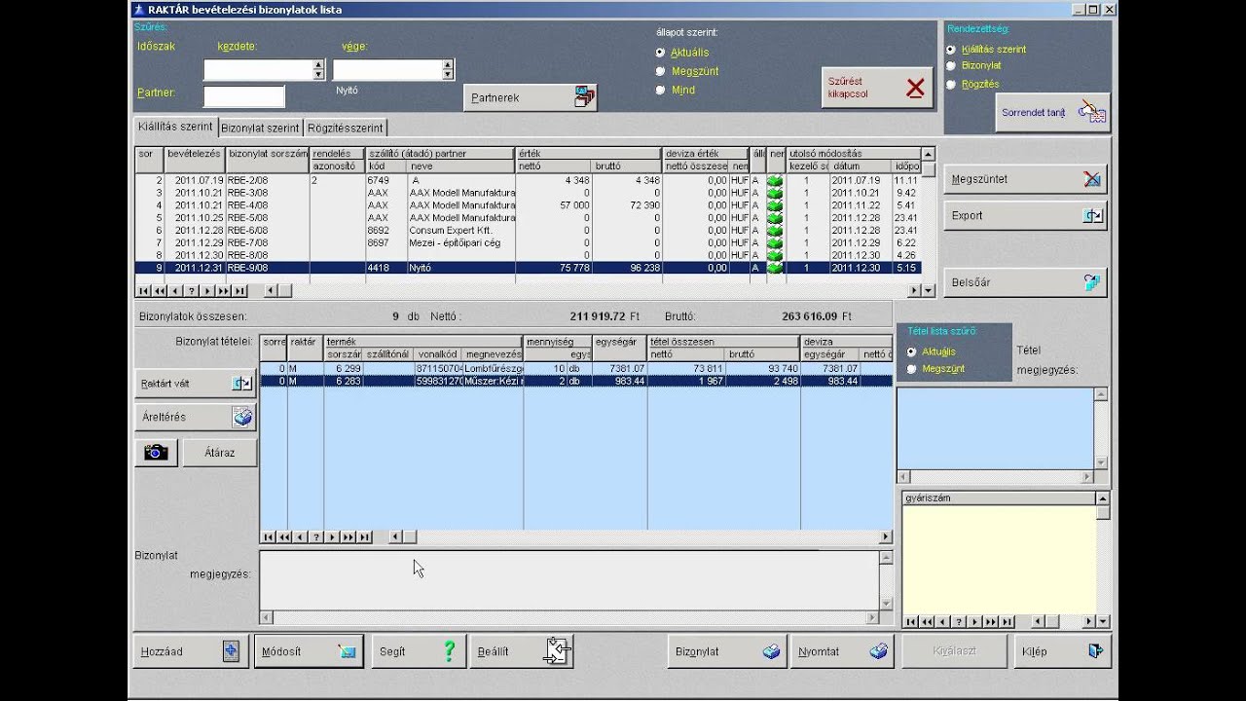Click the Módosít button icon
Screen dimensions: 1246x701
point(347,652)
